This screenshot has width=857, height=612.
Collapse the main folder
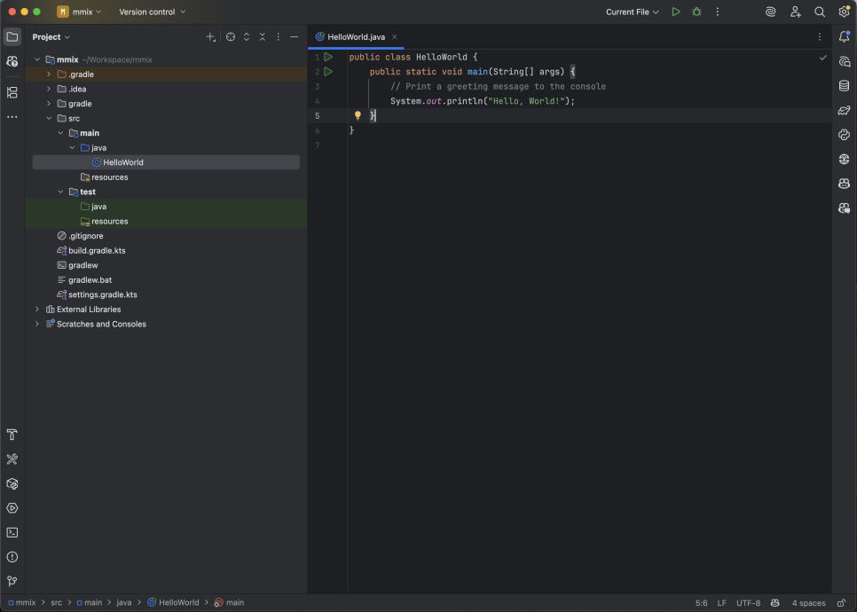(x=60, y=133)
